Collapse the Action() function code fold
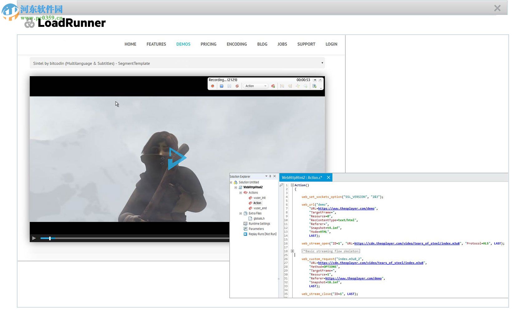Image resolution: width=524 pixels, height=312 pixels. pyautogui.click(x=292, y=185)
